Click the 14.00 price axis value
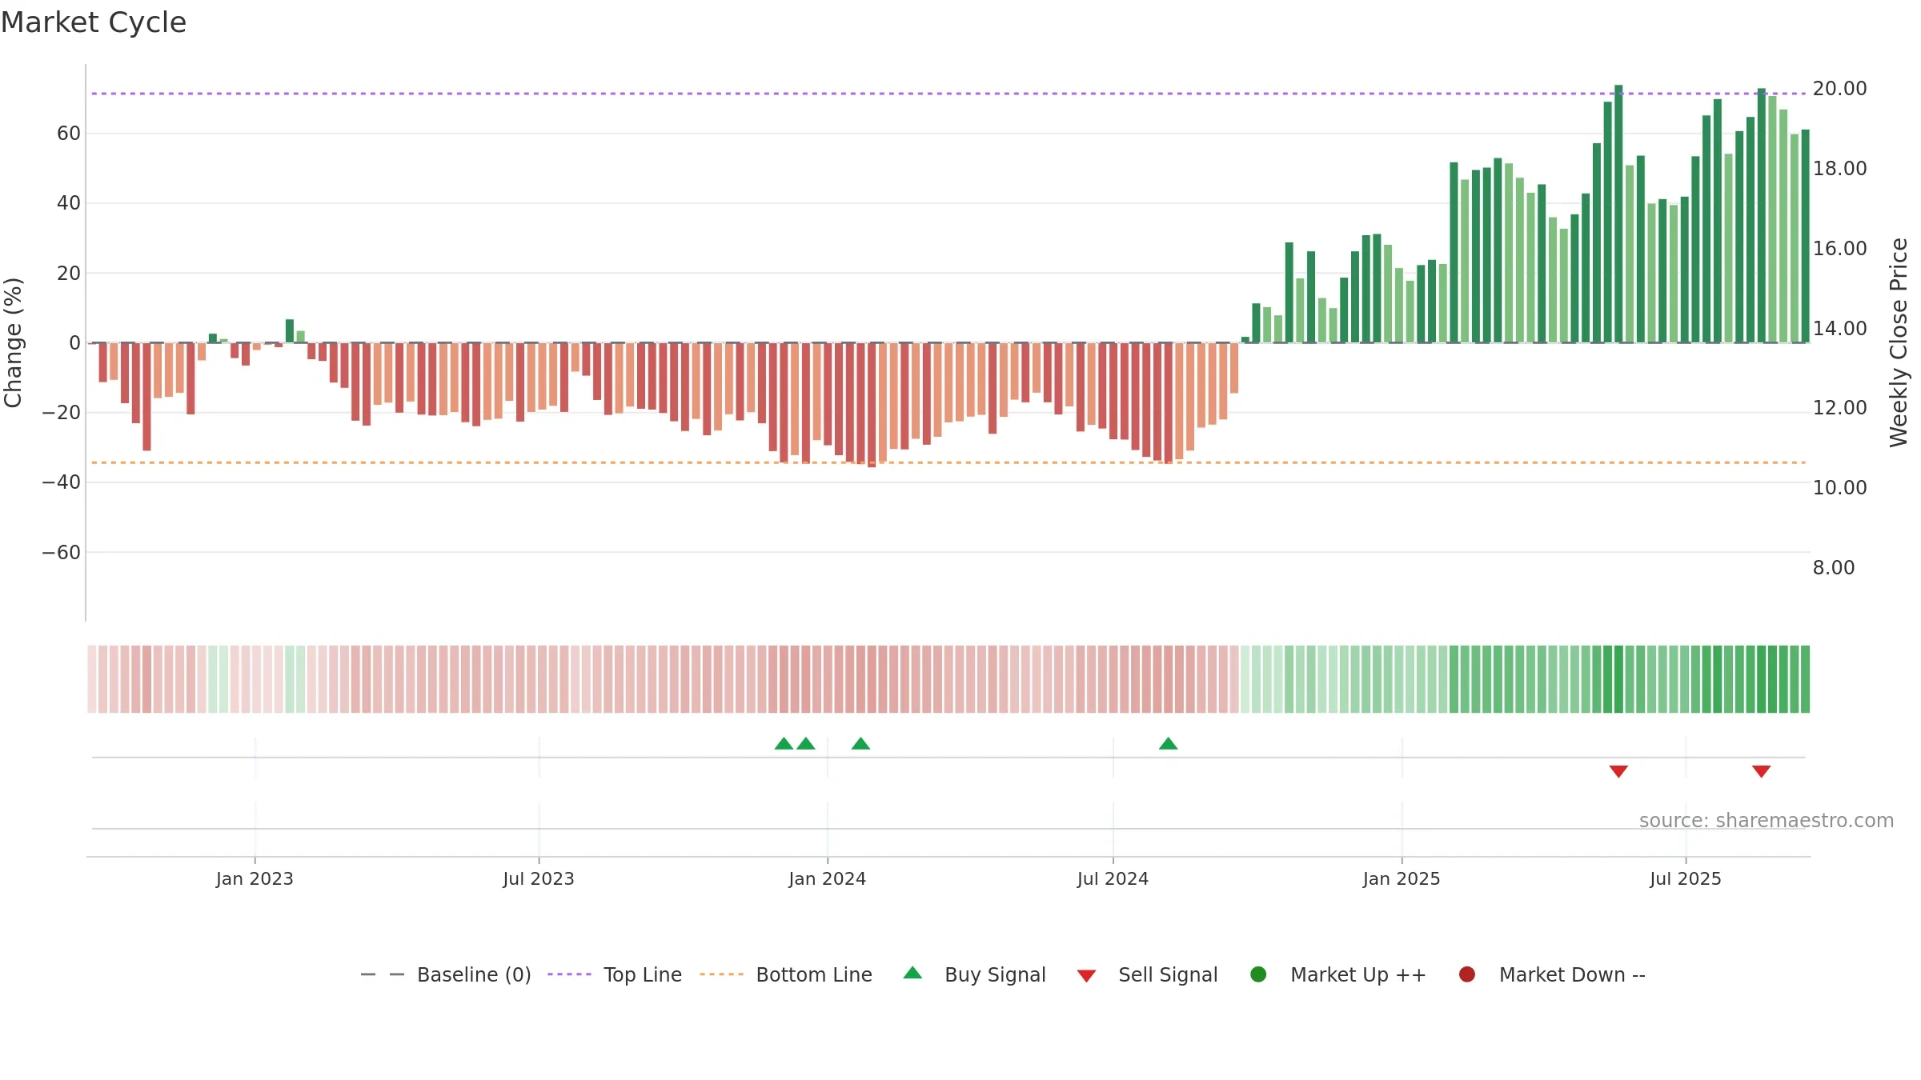 click(1839, 328)
